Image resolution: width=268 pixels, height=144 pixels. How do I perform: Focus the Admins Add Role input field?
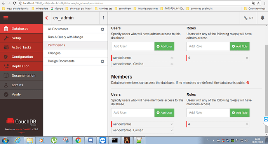[x=208, y=46]
